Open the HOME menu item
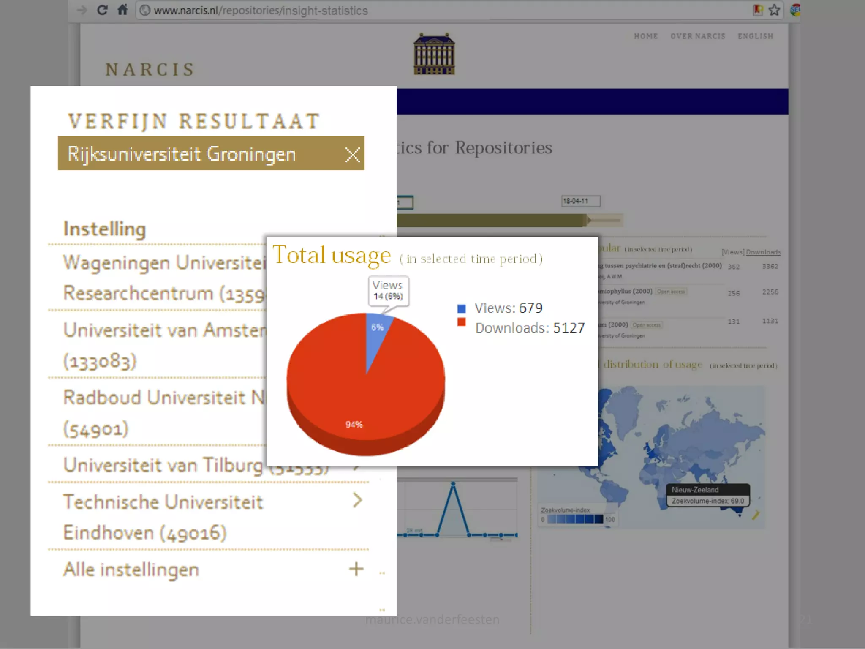Screen dimensions: 865x649 pyautogui.click(x=645, y=36)
